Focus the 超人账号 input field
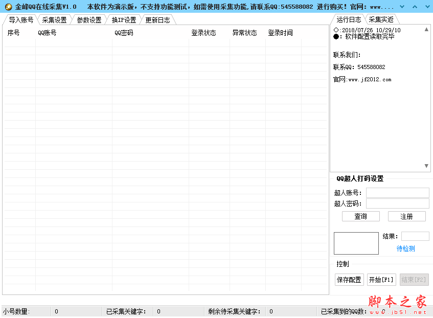Screen dimensions: 433x318 [x=397, y=193]
